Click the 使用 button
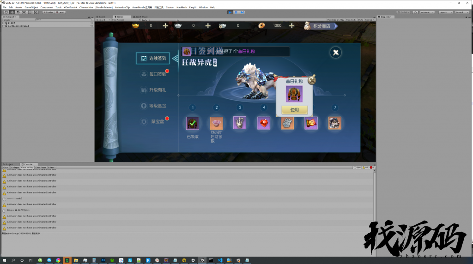The height and width of the screenshot is (264, 473). coord(294,110)
